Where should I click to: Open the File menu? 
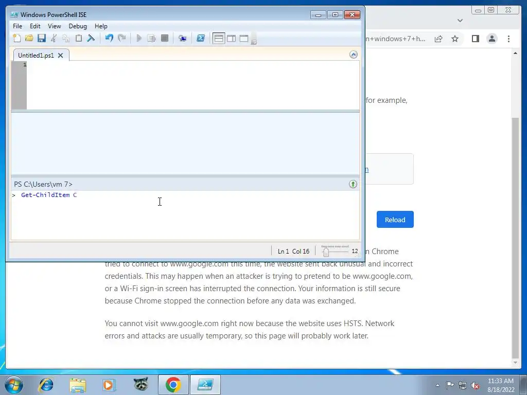[17, 26]
